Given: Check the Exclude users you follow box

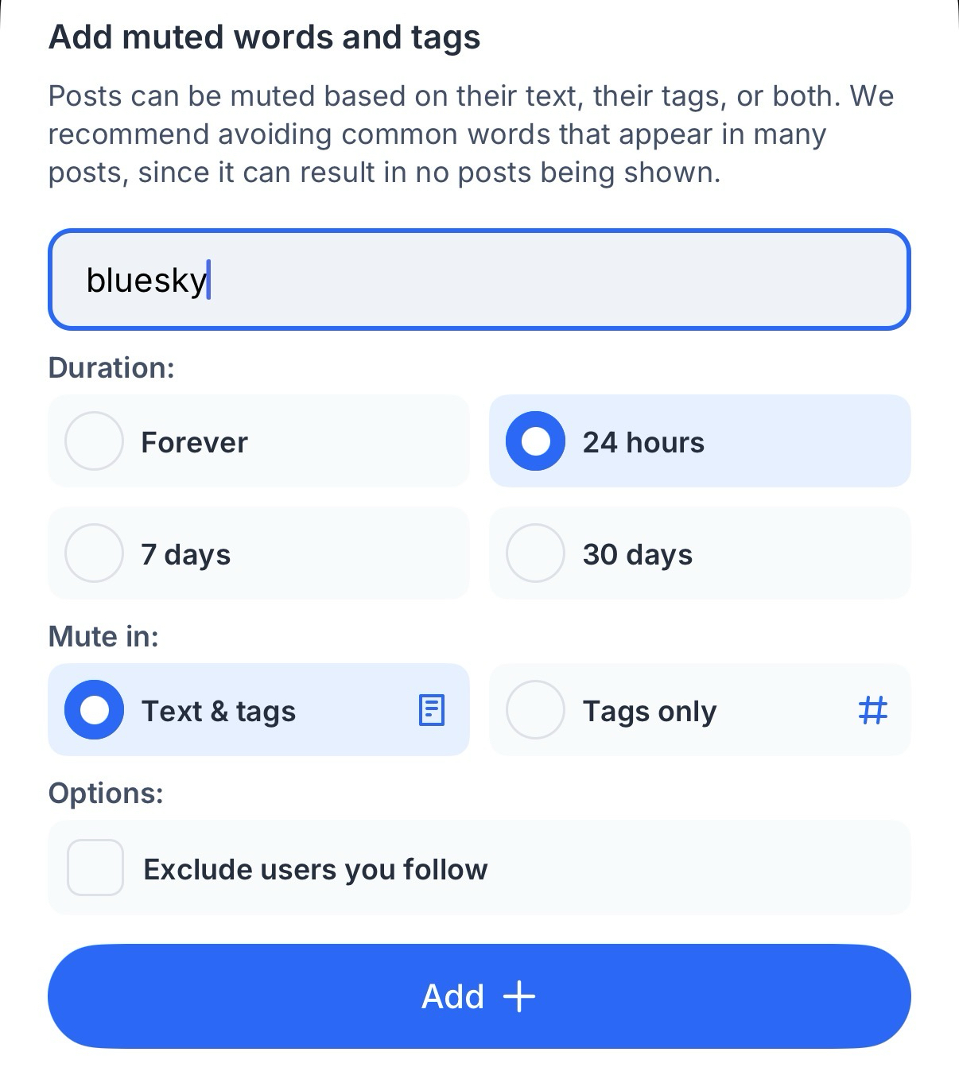Looking at the screenshot, I should 95,868.
